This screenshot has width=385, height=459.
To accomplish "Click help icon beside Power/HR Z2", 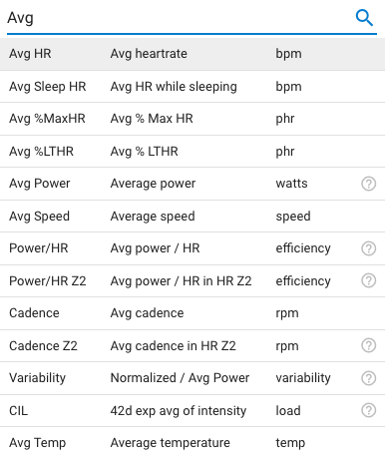I will (368, 280).
